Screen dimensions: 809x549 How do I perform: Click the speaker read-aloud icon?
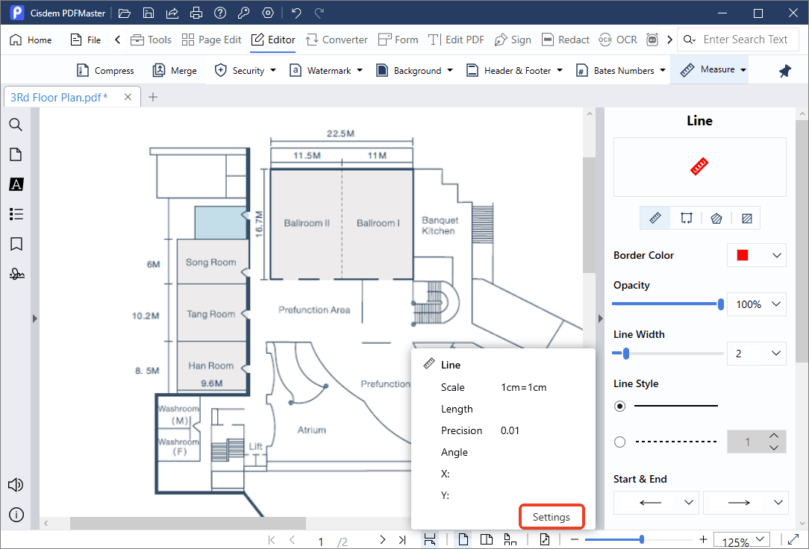coord(16,485)
